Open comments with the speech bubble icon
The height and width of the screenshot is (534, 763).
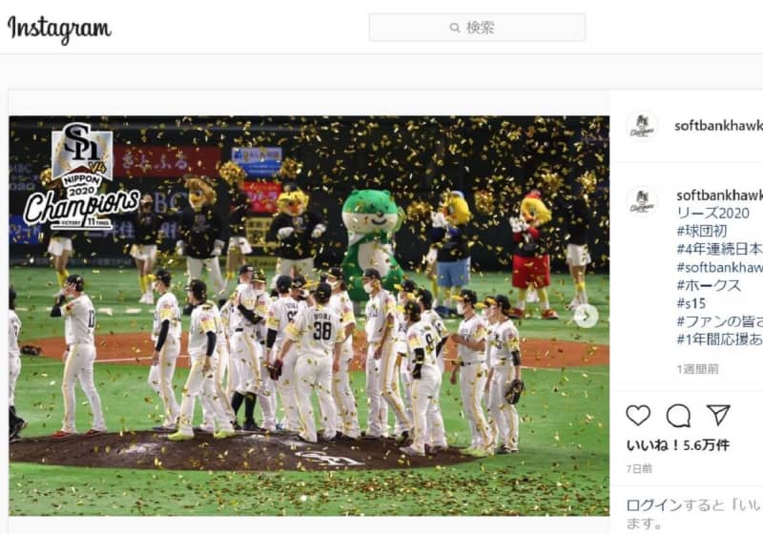678,416
